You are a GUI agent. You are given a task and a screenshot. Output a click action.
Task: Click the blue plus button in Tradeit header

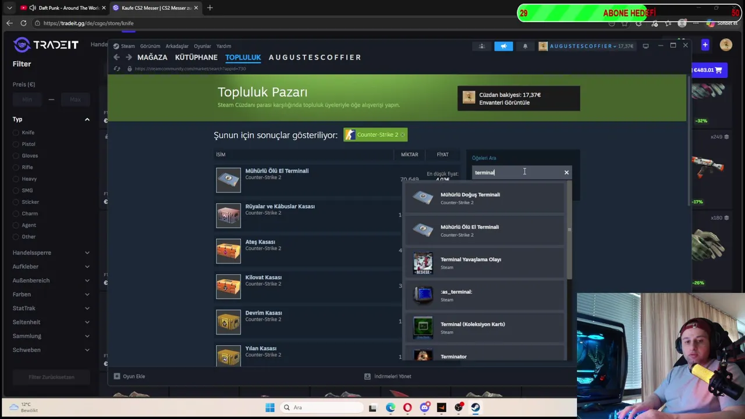pos(705,45)
